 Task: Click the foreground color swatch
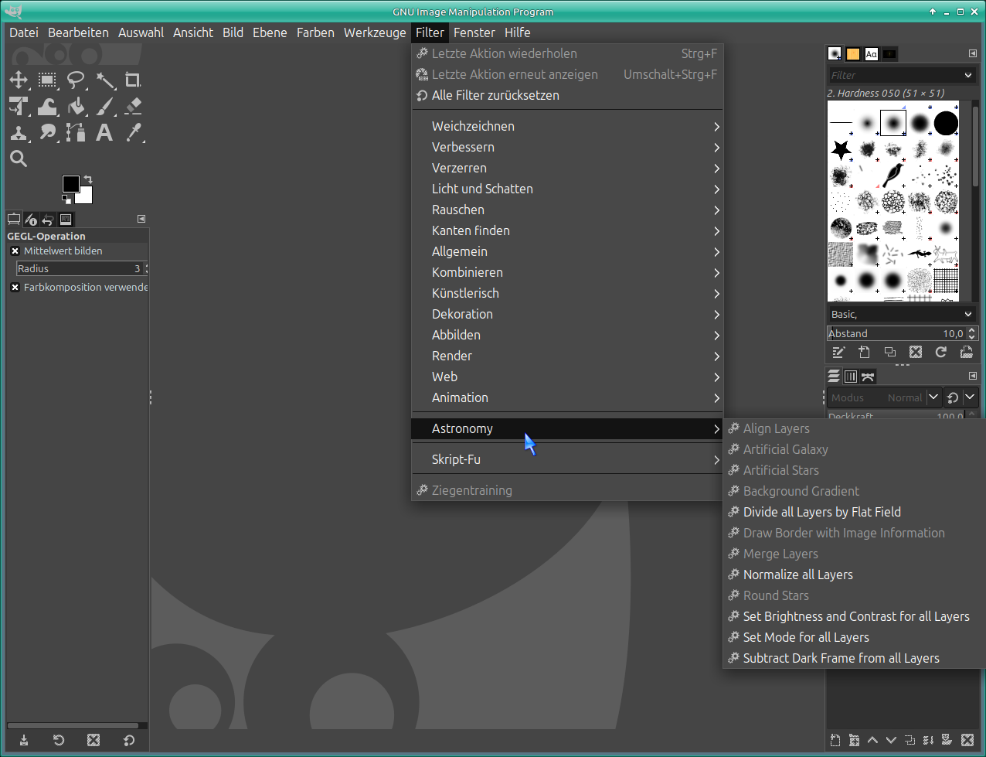tap(70, 183)
